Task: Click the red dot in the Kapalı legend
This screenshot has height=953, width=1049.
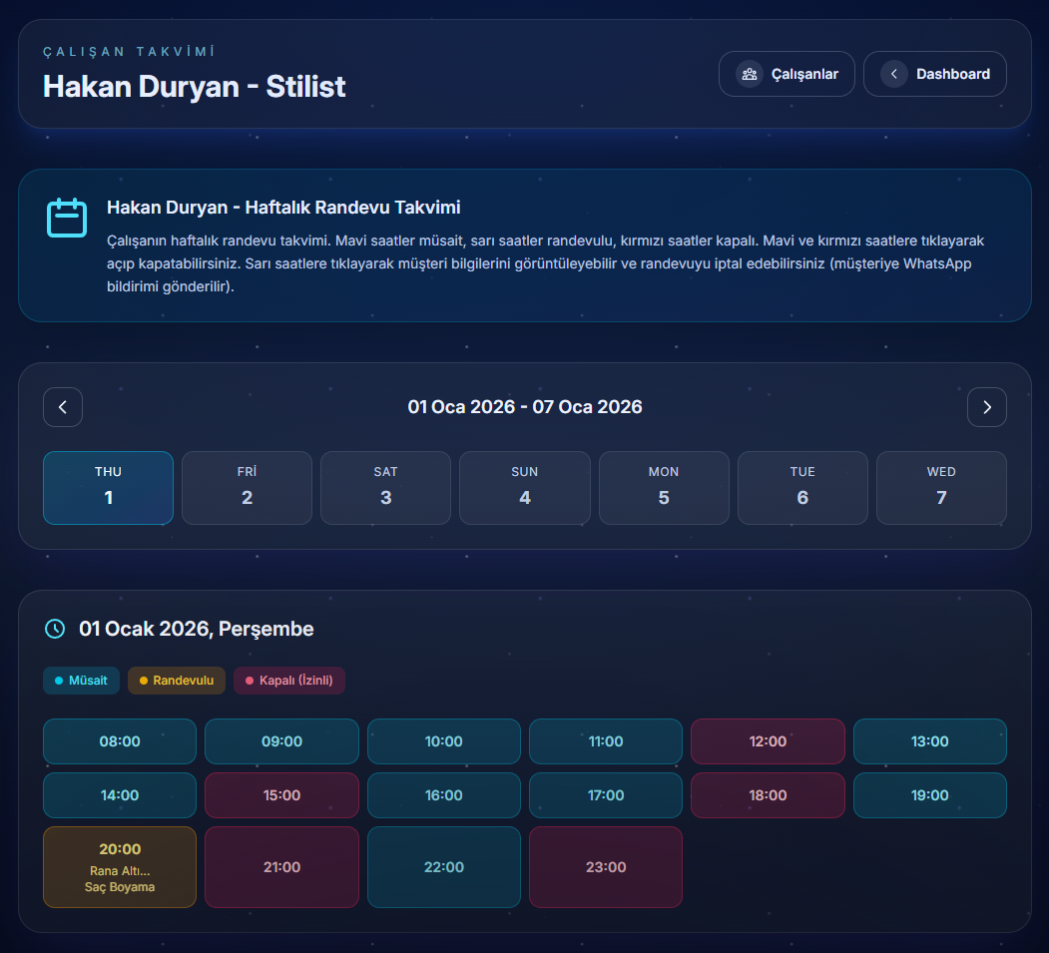Action: tap(249, 680)
